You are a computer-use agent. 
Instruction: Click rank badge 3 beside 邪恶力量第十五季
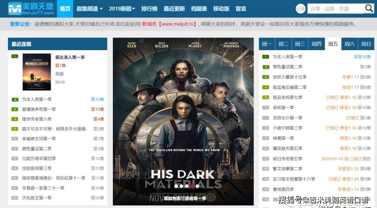[x=266, y=77]
